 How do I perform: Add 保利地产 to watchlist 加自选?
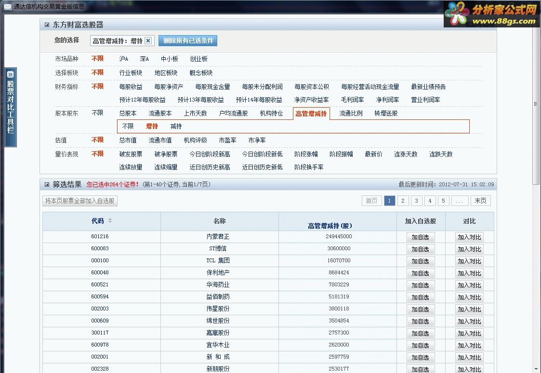coord(420,273)
